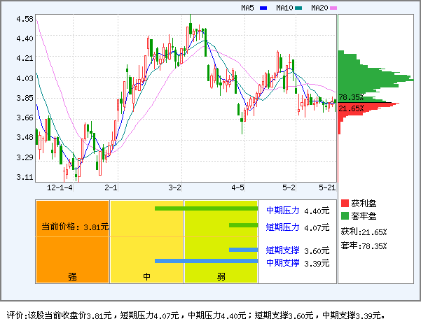Click the 4.40元 mid-term pressure value
421x319 pixels.
pyautogui.click(x=317, y=211)
